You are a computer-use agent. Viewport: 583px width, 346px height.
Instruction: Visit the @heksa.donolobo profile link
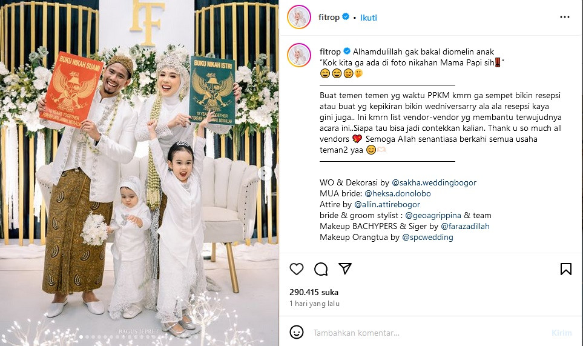pos(398,193)
